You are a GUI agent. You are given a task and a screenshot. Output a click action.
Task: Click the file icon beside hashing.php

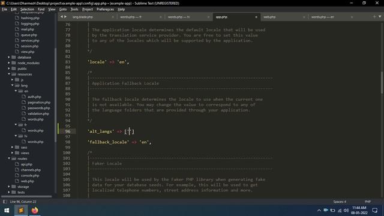17,18
